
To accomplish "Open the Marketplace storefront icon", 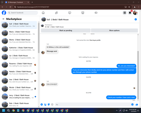I will 83,13.
